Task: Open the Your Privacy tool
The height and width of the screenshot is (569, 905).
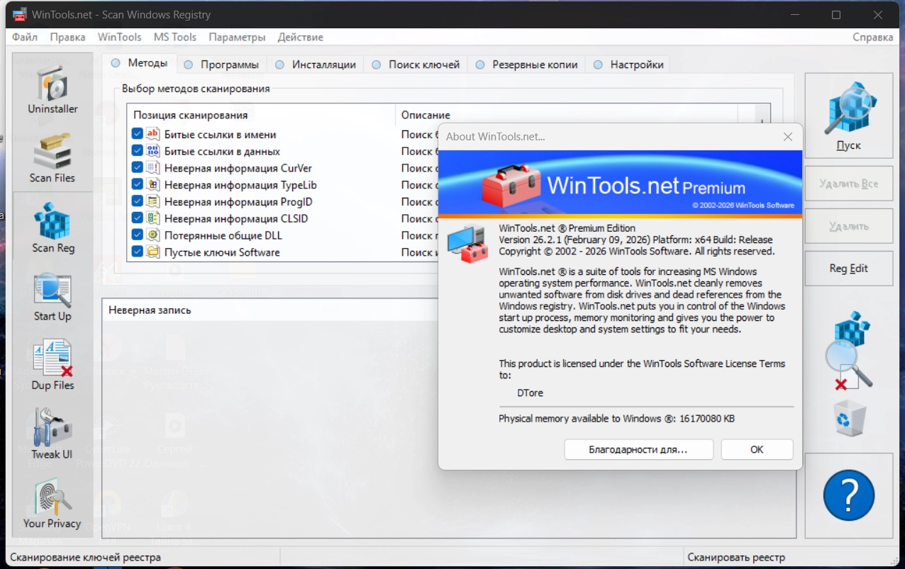Action: click(x=52, y=504)
